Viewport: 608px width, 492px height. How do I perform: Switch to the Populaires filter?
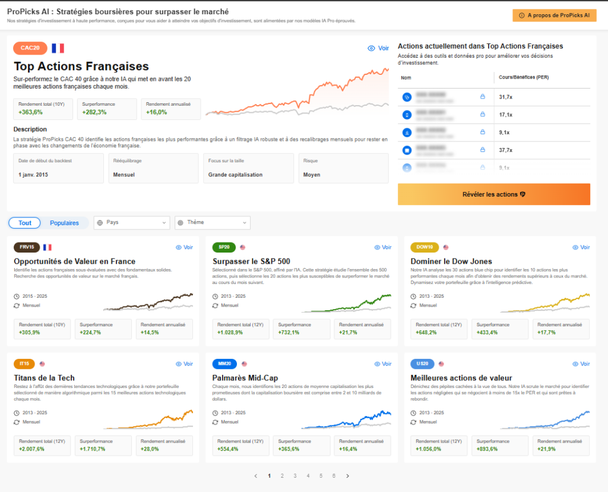(64, 223)
